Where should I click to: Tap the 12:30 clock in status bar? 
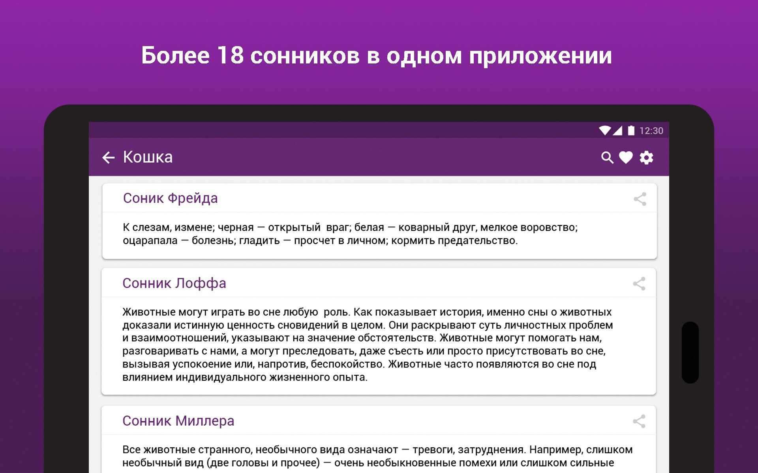(x=651, y=131)
